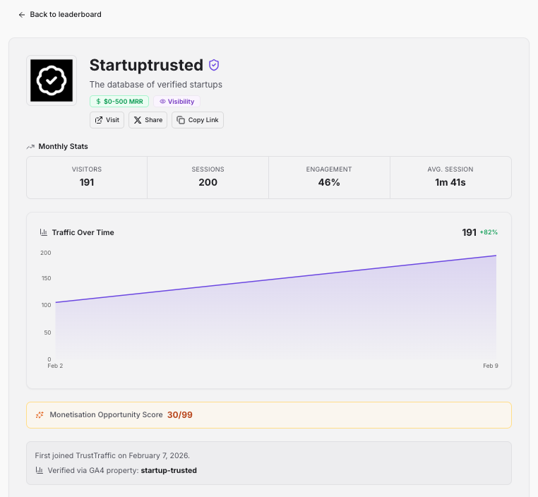
Task: Open the Startuptrusted logo thumbnail
Action: click(x=52, y=80)
